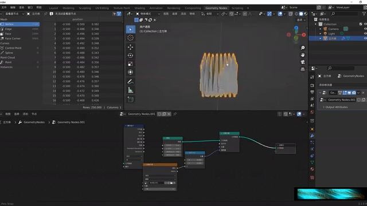Switch to the Scripting workspace tab
This screenshot has height=206, width=367.
coord(237,8)
